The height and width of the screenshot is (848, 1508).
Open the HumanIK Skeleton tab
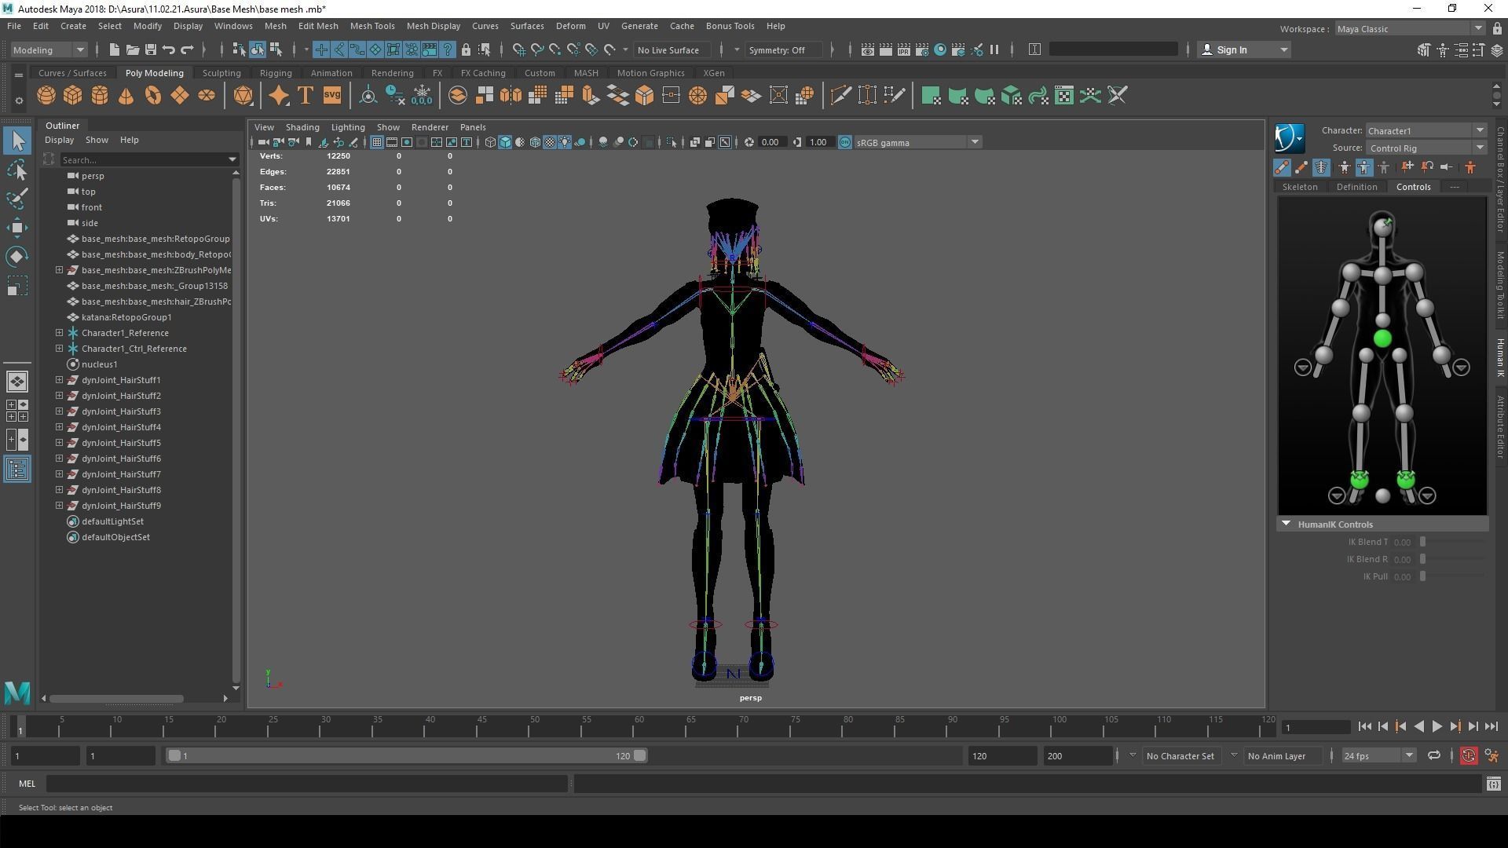click(1299, 187)
